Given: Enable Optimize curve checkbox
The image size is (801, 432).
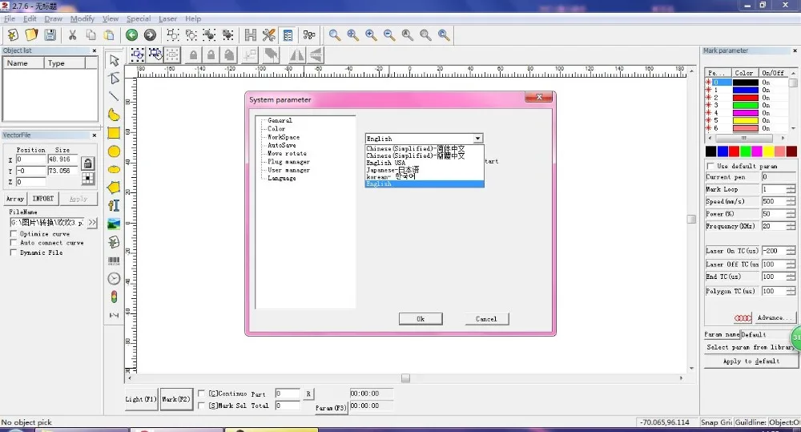Looking at the screenshot, I should pyautogui.click(x=14, y=234).
